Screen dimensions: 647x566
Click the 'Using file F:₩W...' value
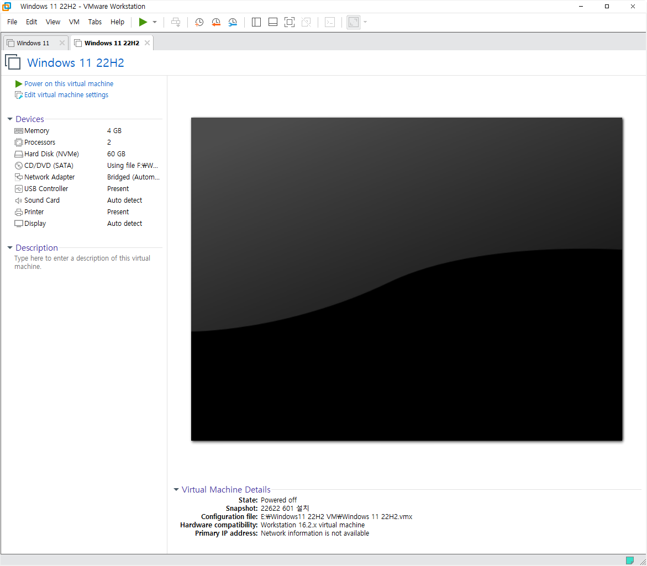tap(133, 165)
